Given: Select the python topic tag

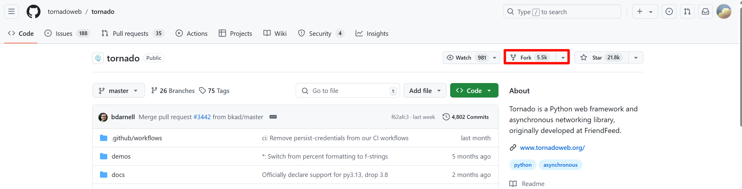Looking at the screenshot, I should point(523,165).
